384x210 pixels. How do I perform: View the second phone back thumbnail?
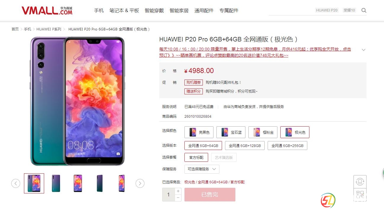coord(56,183)
